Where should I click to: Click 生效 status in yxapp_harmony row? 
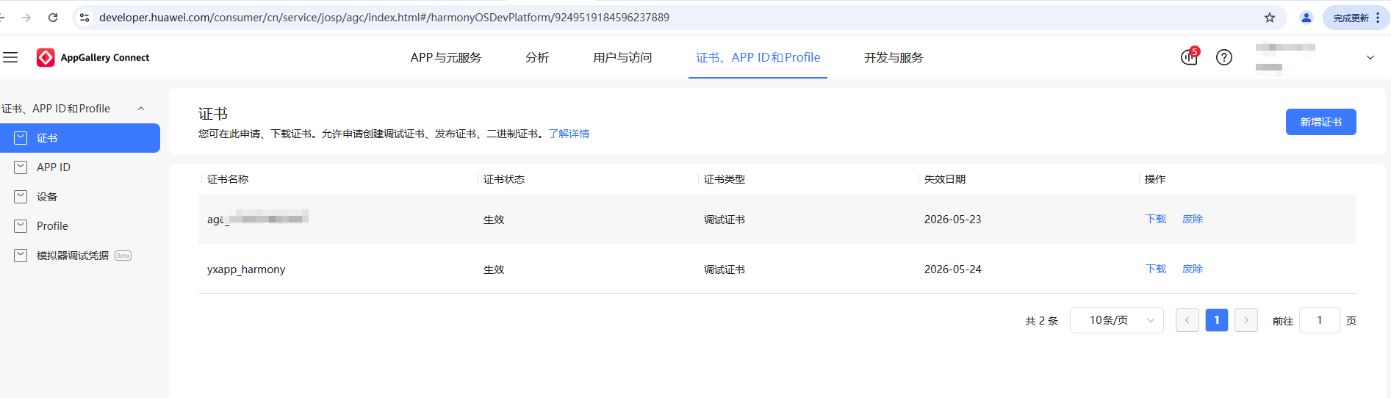[494, 269]
